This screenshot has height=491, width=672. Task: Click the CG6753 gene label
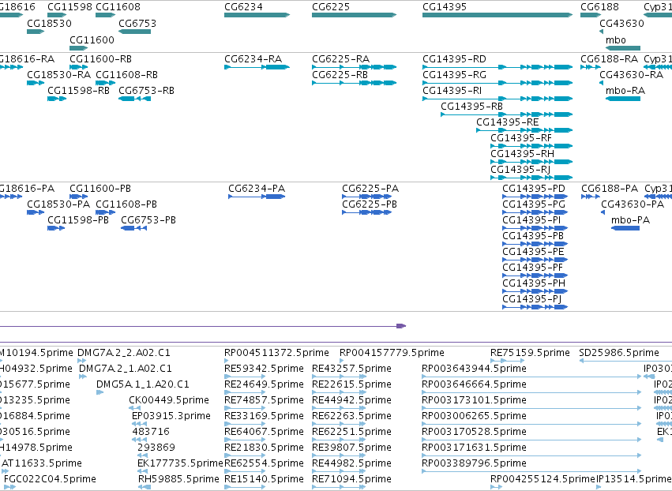coord(137,23)
